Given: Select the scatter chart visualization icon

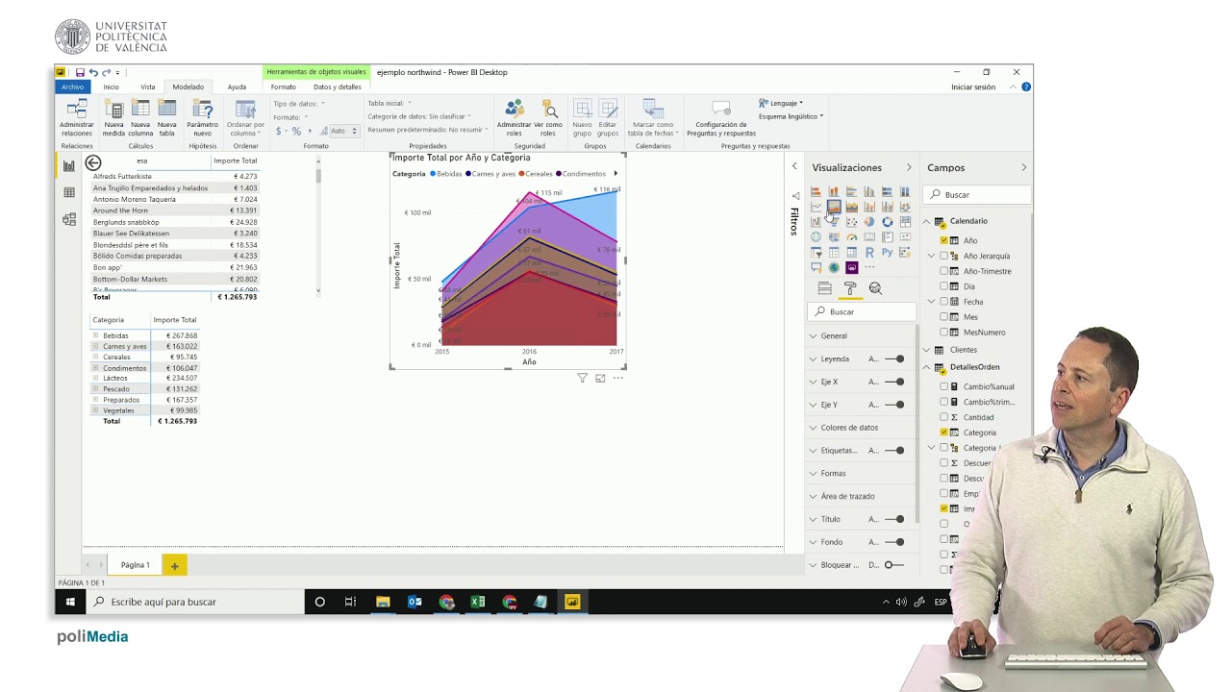Looking at the screenshot, I should [852, 222].
